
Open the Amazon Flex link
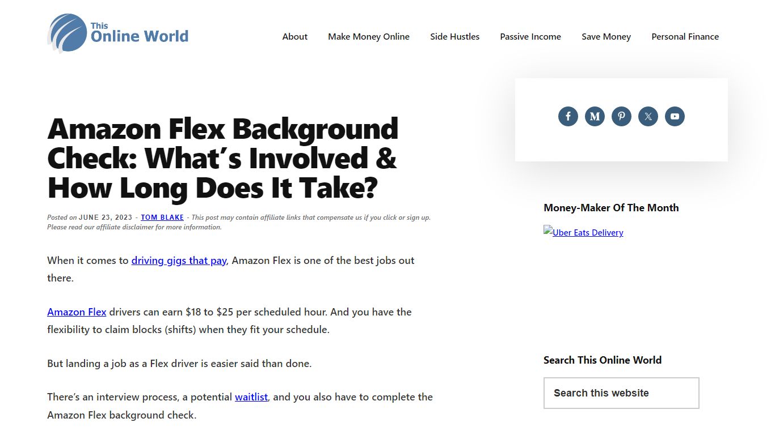[77, 312]
